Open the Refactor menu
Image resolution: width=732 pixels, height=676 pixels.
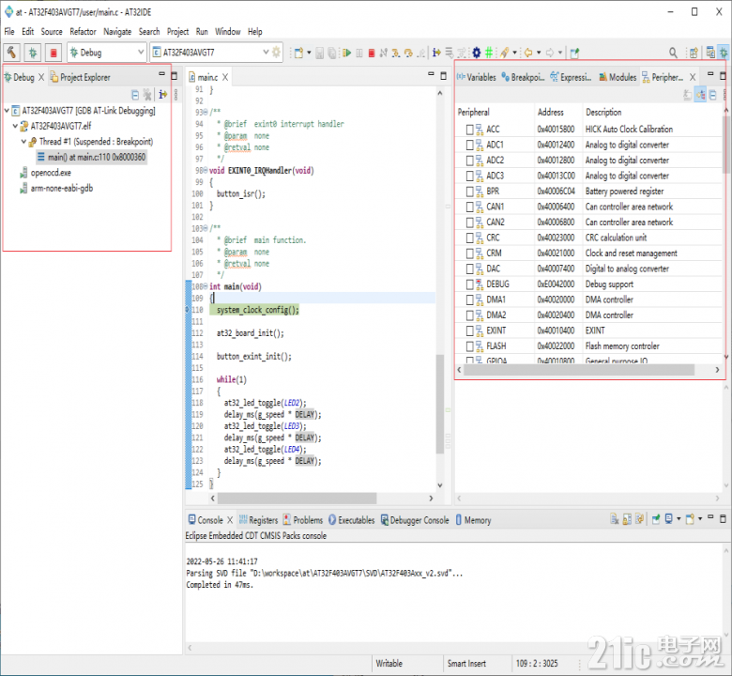(83, 31)
